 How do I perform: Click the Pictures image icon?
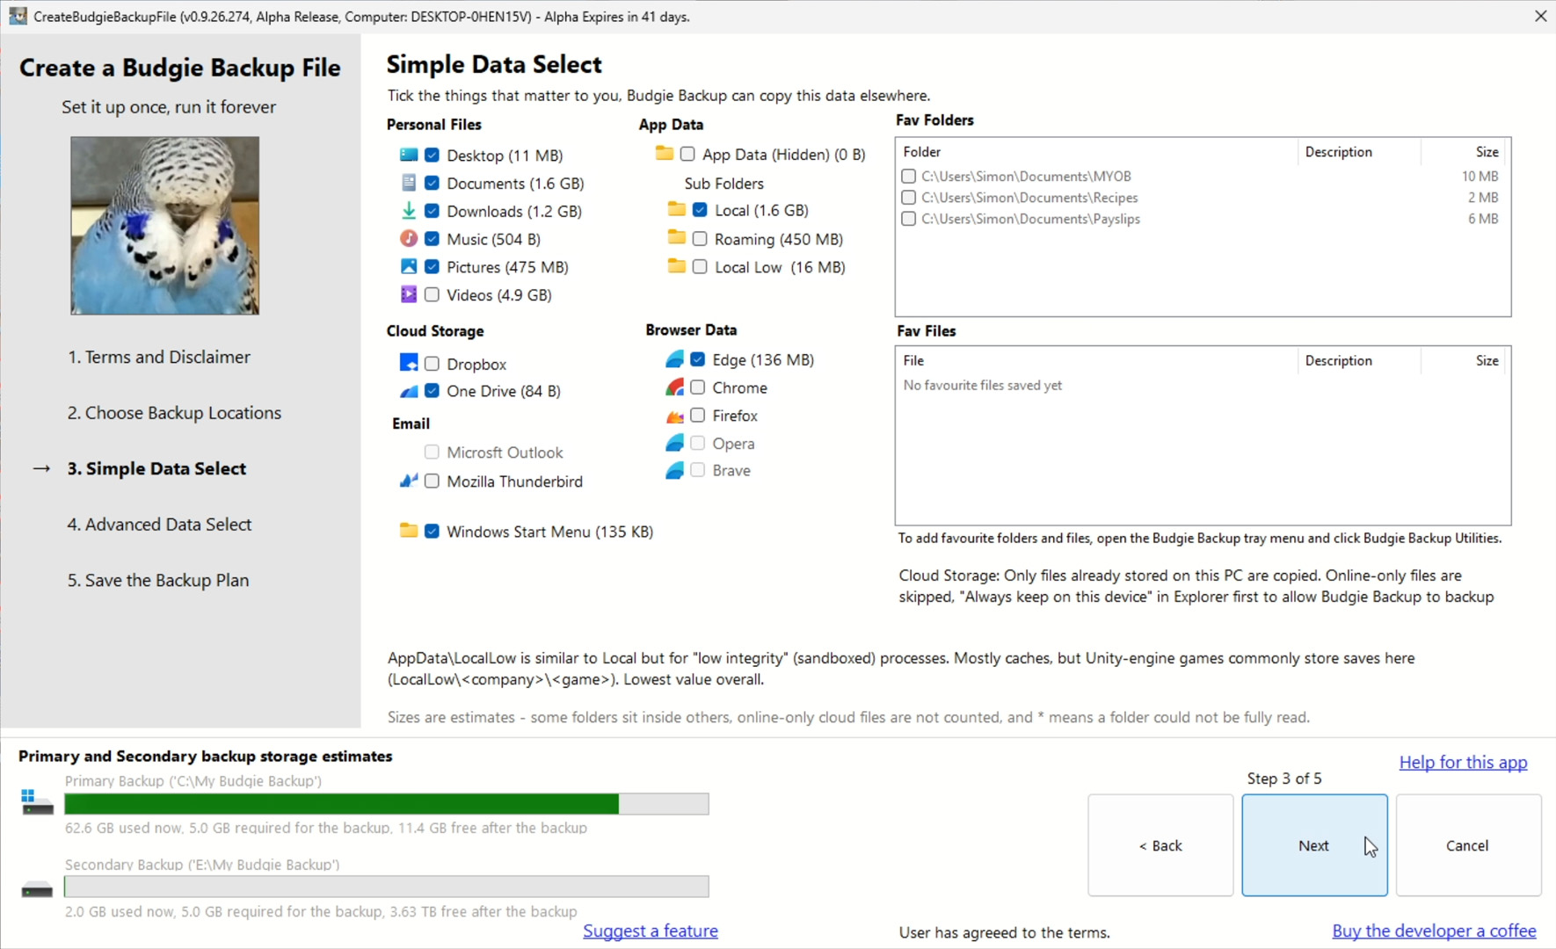point(409,266)
